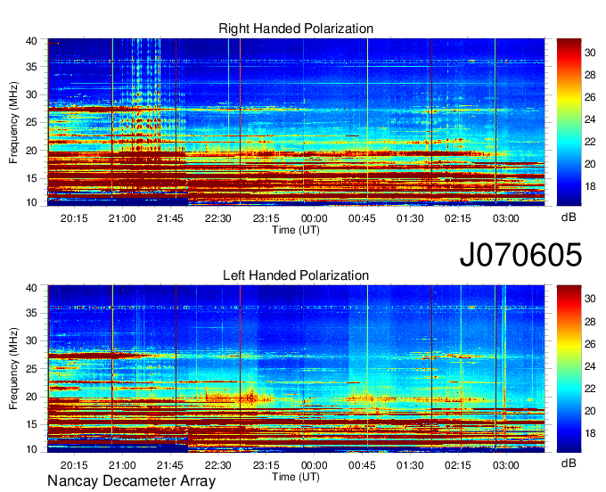Click the 18 dB tick on Right Handed color bar
Screen dimensions: 606x492
[x=590, y=186]
